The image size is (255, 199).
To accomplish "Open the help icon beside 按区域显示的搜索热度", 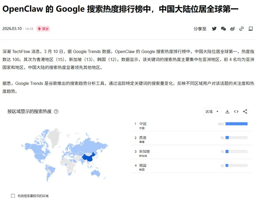I will coord(56,112).
